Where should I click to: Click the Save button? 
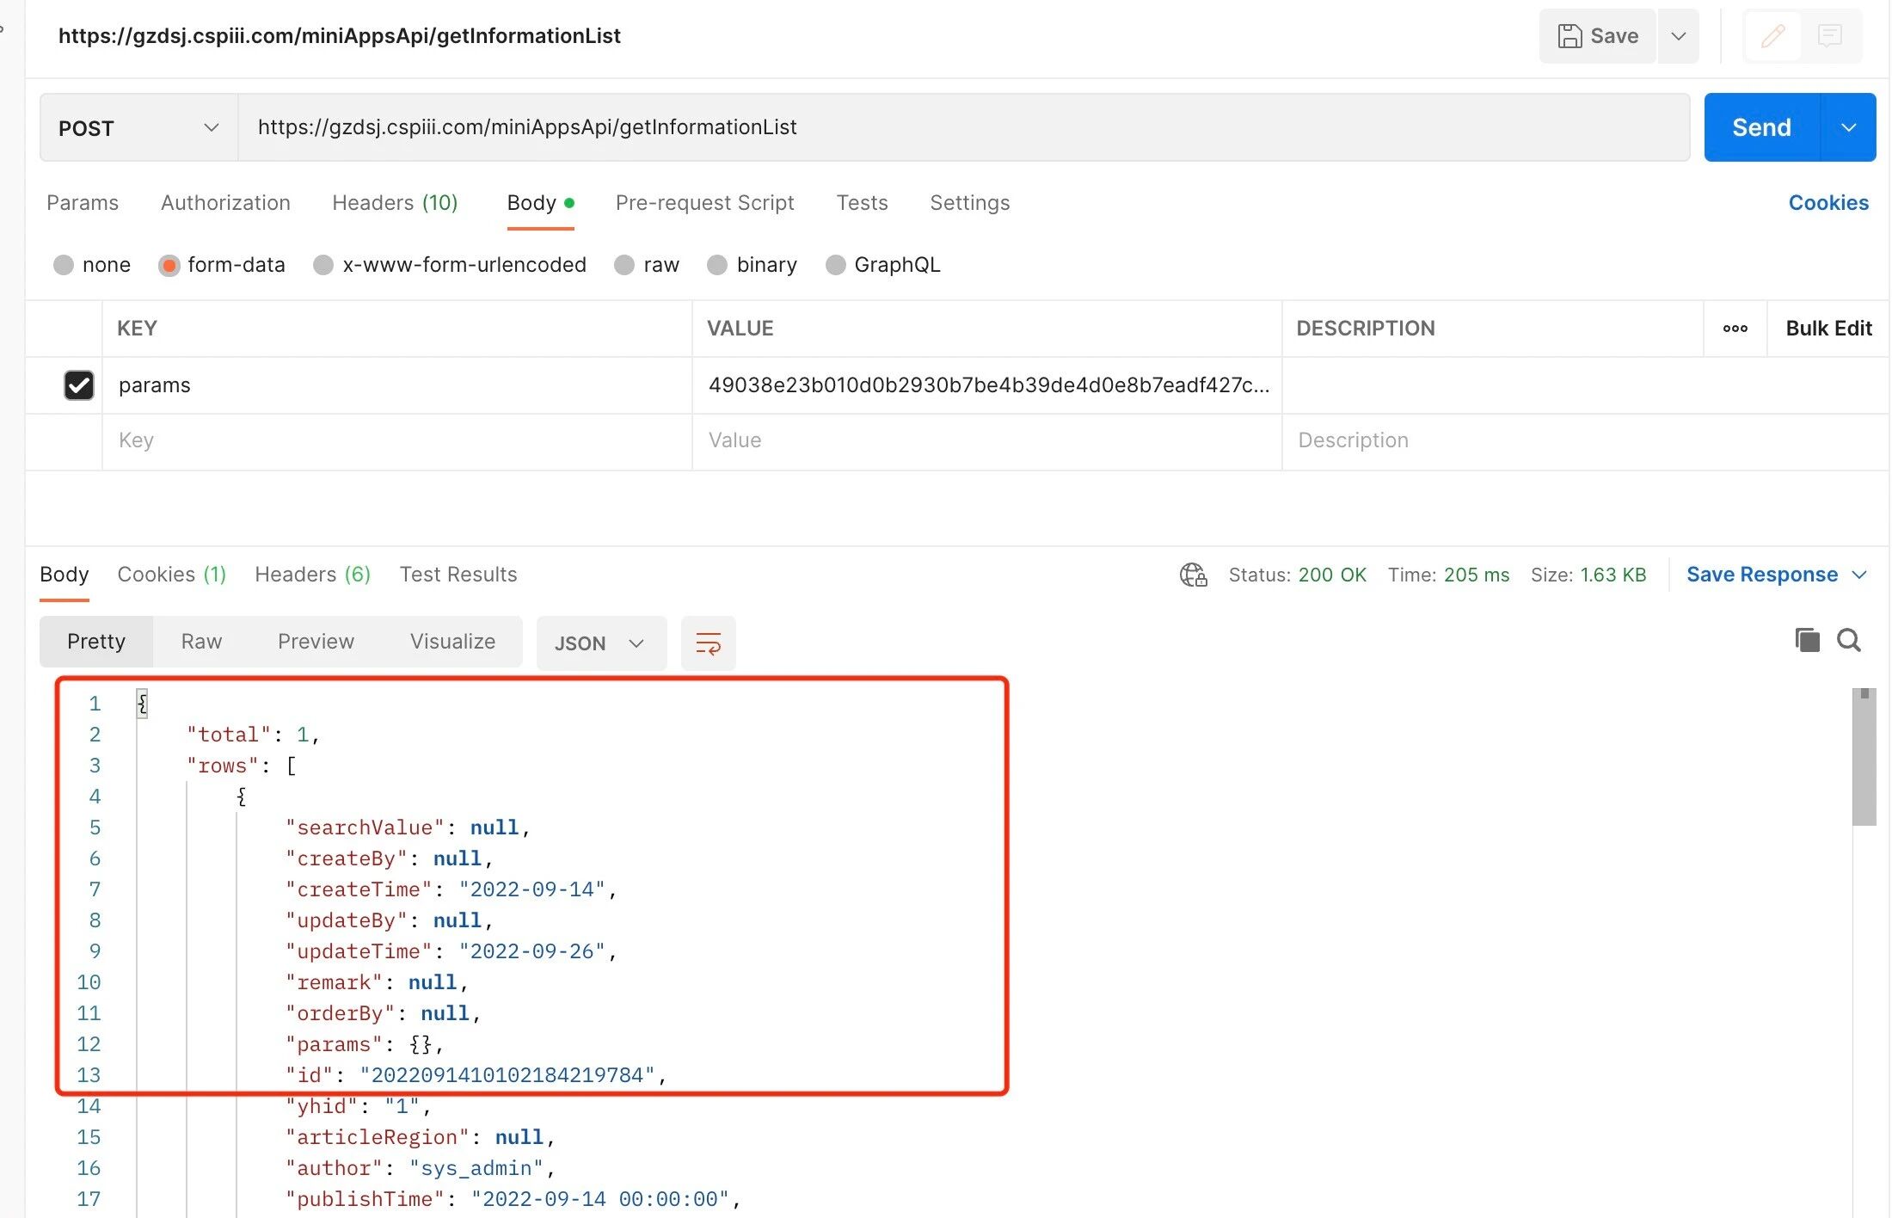[1598, 36]
